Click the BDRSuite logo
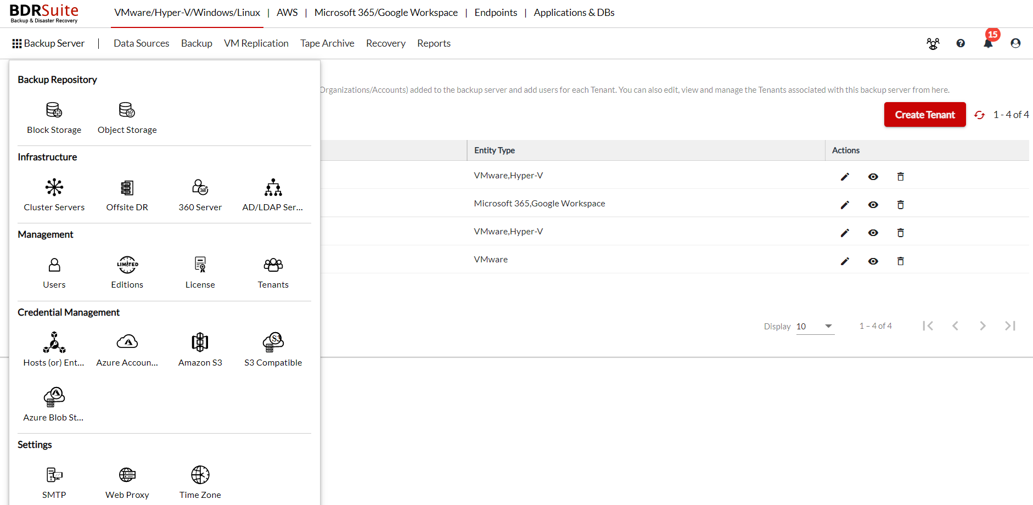1033x505 pixels. (x=44, y=14)
